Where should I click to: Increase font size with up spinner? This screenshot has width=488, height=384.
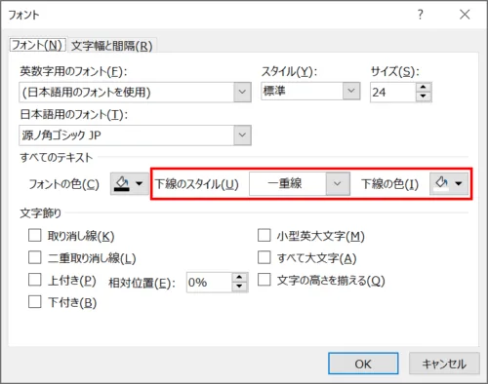424,88
